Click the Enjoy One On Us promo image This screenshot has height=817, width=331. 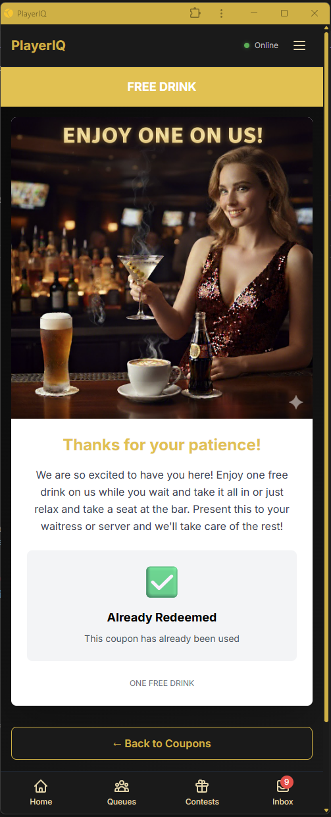click(162, 268)
